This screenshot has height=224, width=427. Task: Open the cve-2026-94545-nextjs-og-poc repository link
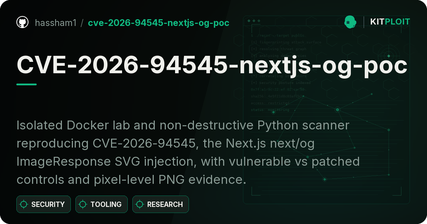coord(159,23)
